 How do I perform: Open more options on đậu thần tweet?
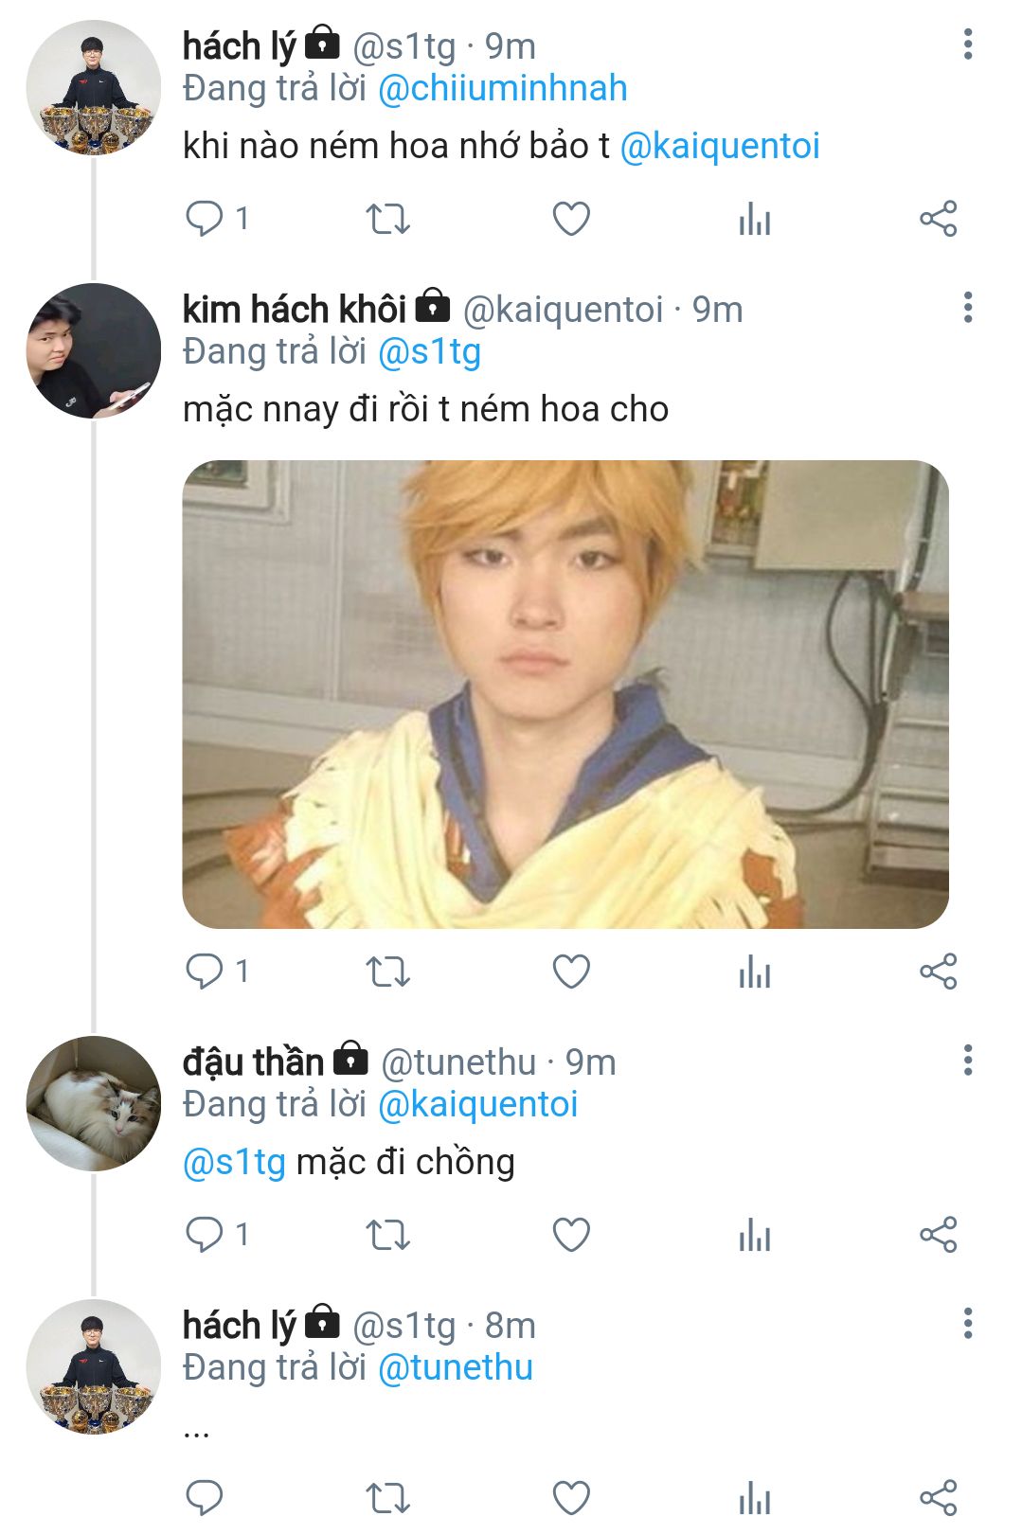point(967,1061)
